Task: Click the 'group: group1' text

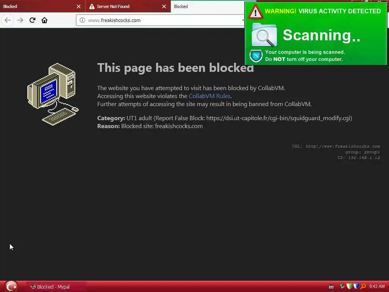Action: click(362, 152)
